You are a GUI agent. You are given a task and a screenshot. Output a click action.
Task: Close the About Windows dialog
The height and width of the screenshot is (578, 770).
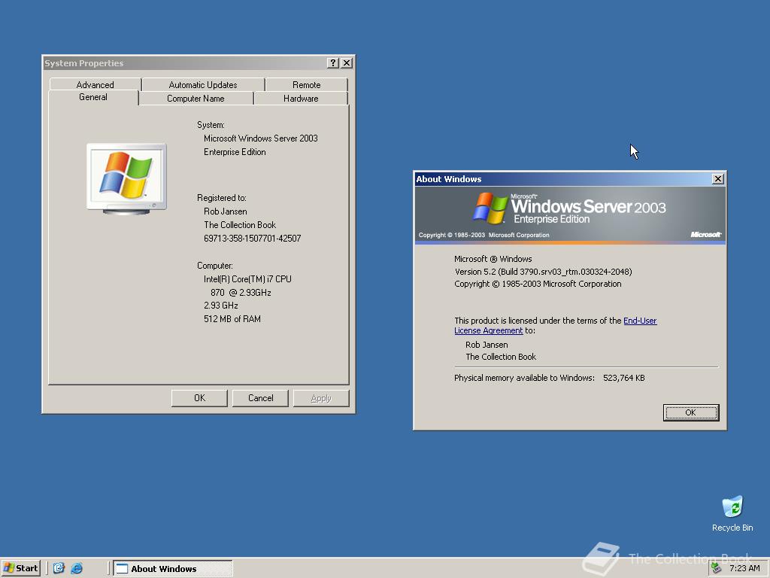pyautogui.click(x=717, y=179)
